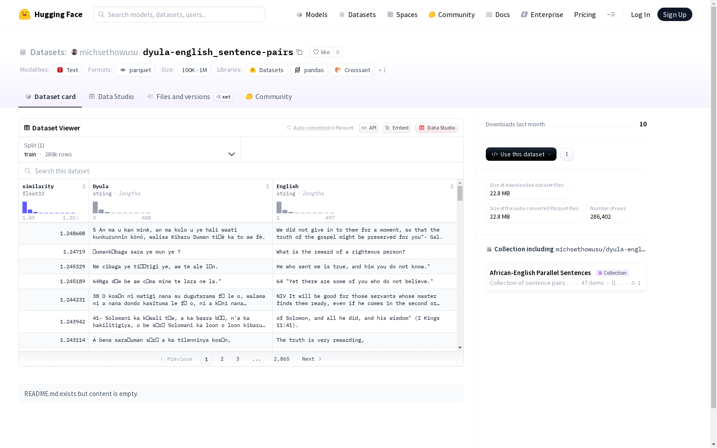Click Previous page button
The width and height of the screenshot is (717, 448).
tap(176, 359)
